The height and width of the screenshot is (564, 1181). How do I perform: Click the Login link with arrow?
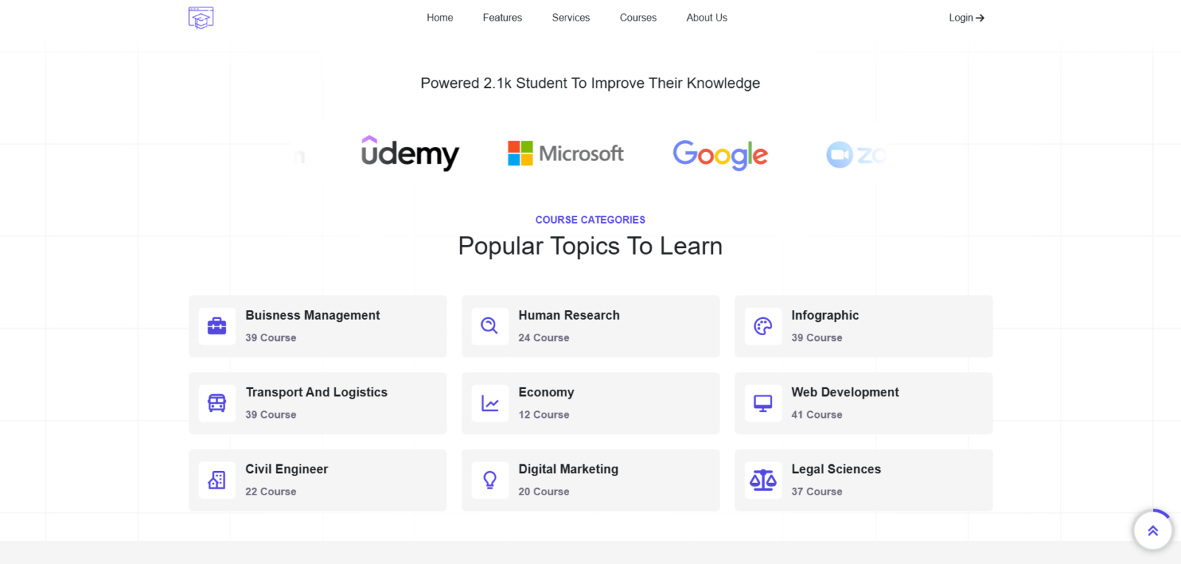pos(967,18)
